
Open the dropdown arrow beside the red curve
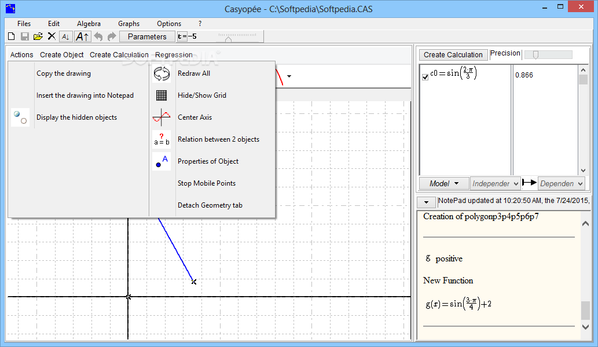[x=289, y=76]
